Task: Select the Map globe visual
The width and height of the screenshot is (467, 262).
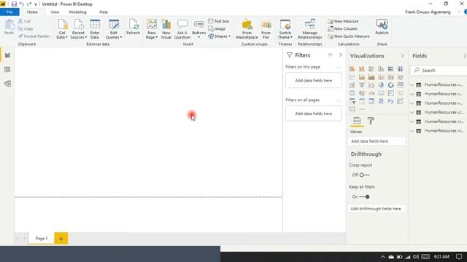Action: coord(352,93)
